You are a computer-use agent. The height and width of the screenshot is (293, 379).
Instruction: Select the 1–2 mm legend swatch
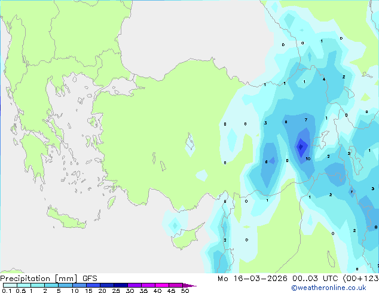[x=38, y=285]
